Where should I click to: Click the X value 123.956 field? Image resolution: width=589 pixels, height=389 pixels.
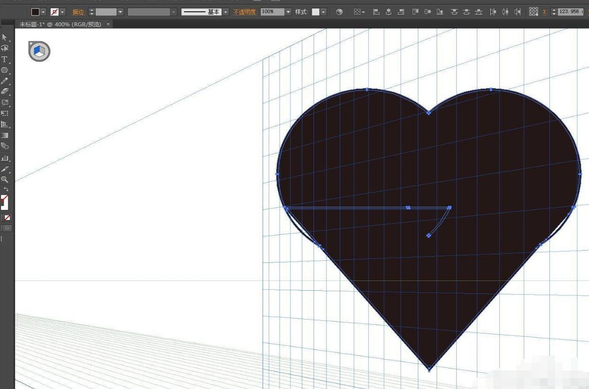click(x=571, y=12)
